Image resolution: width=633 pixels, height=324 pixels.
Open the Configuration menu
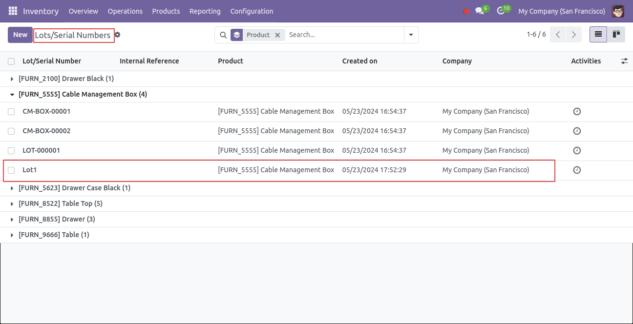click(252, 11)
